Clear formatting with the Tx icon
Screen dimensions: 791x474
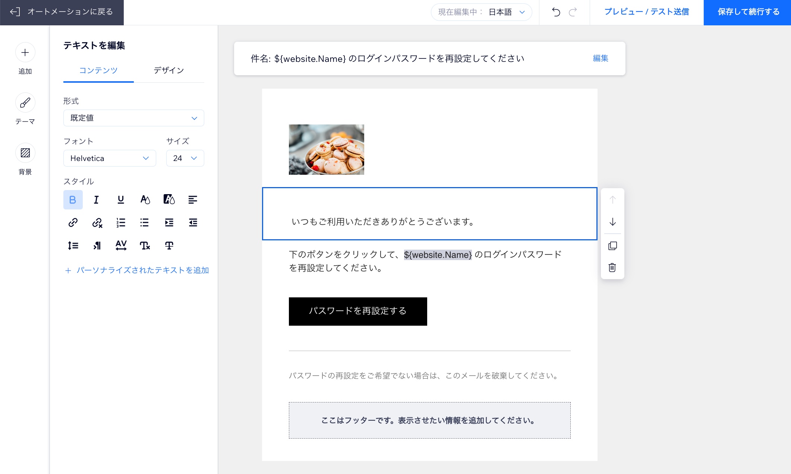point(145,246)
